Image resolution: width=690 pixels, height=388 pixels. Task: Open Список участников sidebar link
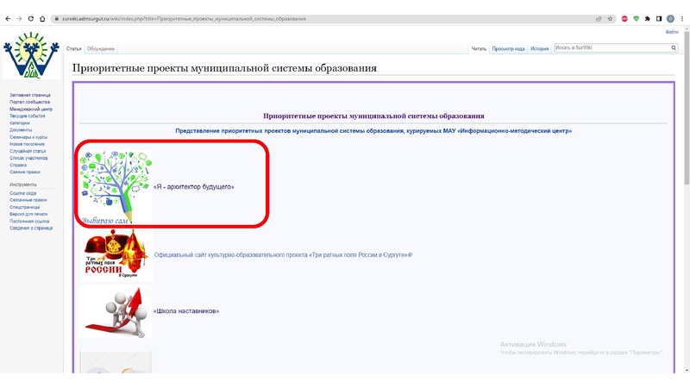click(x=28, y=158)
